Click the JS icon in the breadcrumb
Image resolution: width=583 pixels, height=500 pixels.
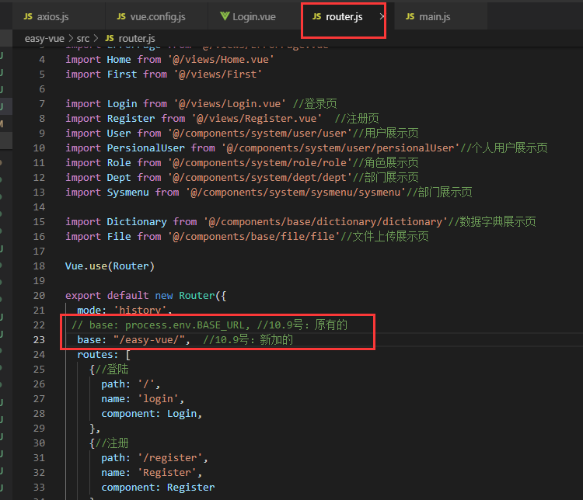click(x=110, y=38)
